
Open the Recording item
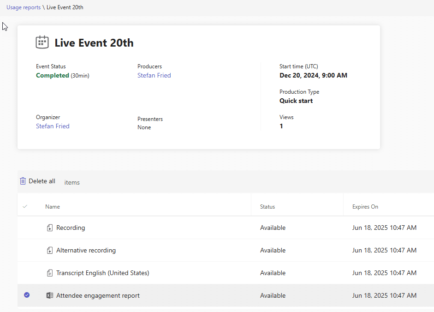pyautogui.click(x=71, y=228)
